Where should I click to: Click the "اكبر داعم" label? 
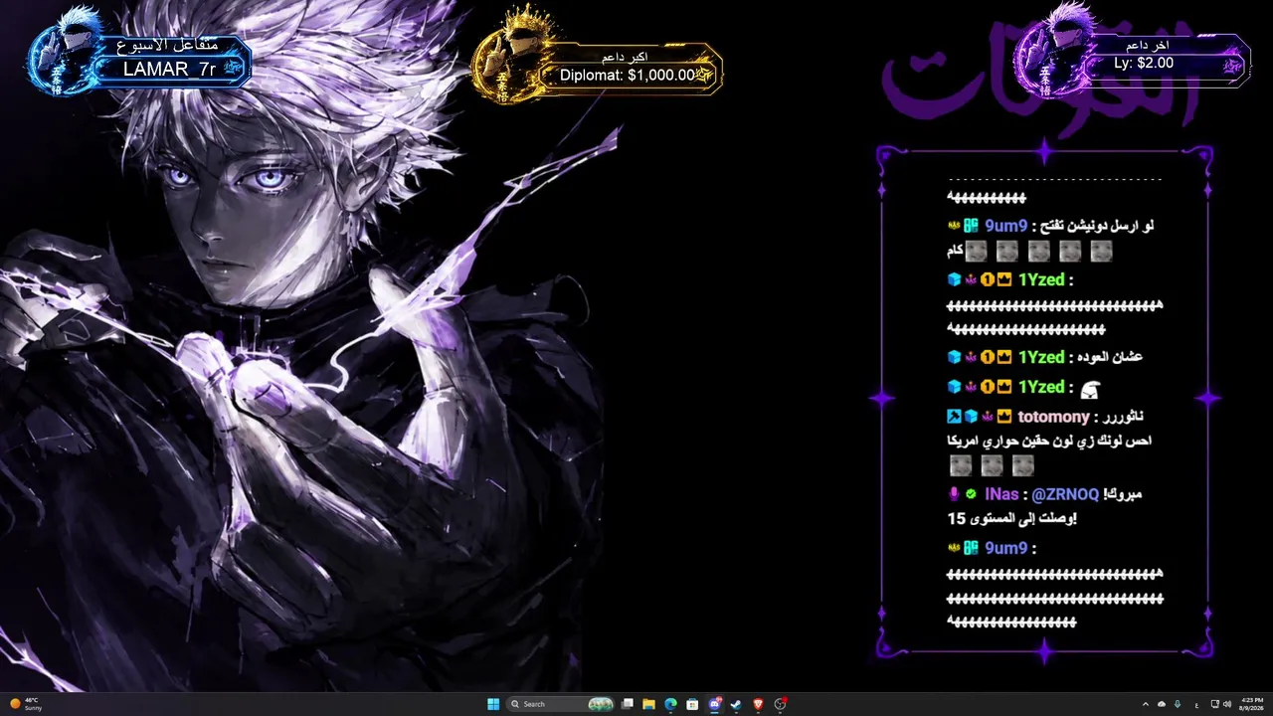point(624,56)
